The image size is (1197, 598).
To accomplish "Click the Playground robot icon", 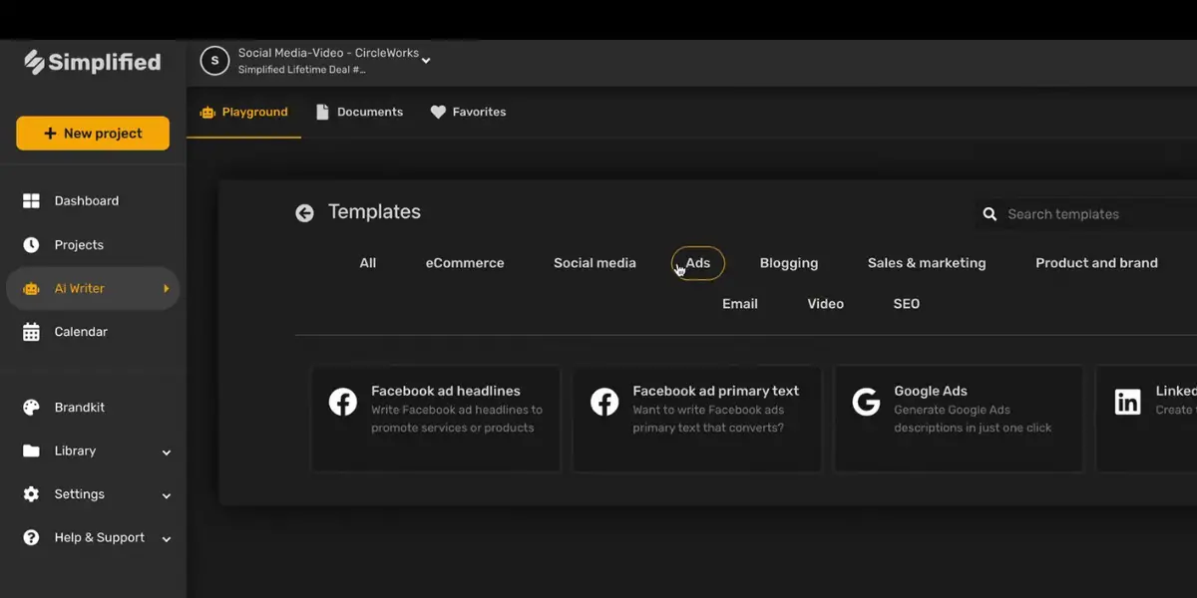I will pos(207,113).
